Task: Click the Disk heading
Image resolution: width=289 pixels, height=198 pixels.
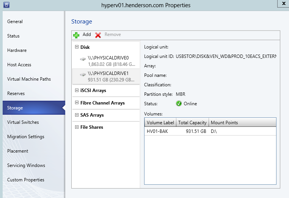Action: [85, 47]
